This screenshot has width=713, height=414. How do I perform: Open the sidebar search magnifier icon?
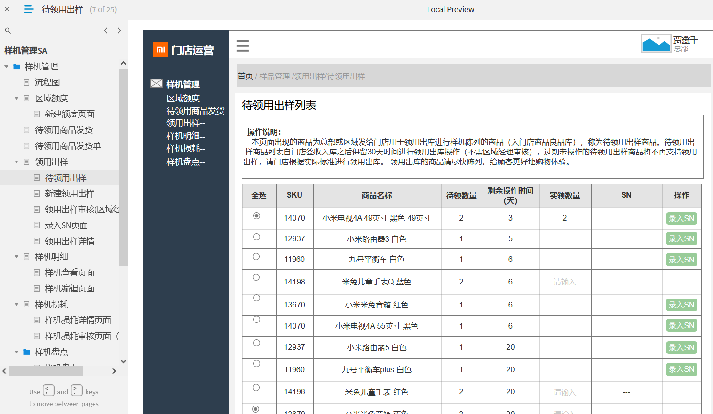point(8,31)
